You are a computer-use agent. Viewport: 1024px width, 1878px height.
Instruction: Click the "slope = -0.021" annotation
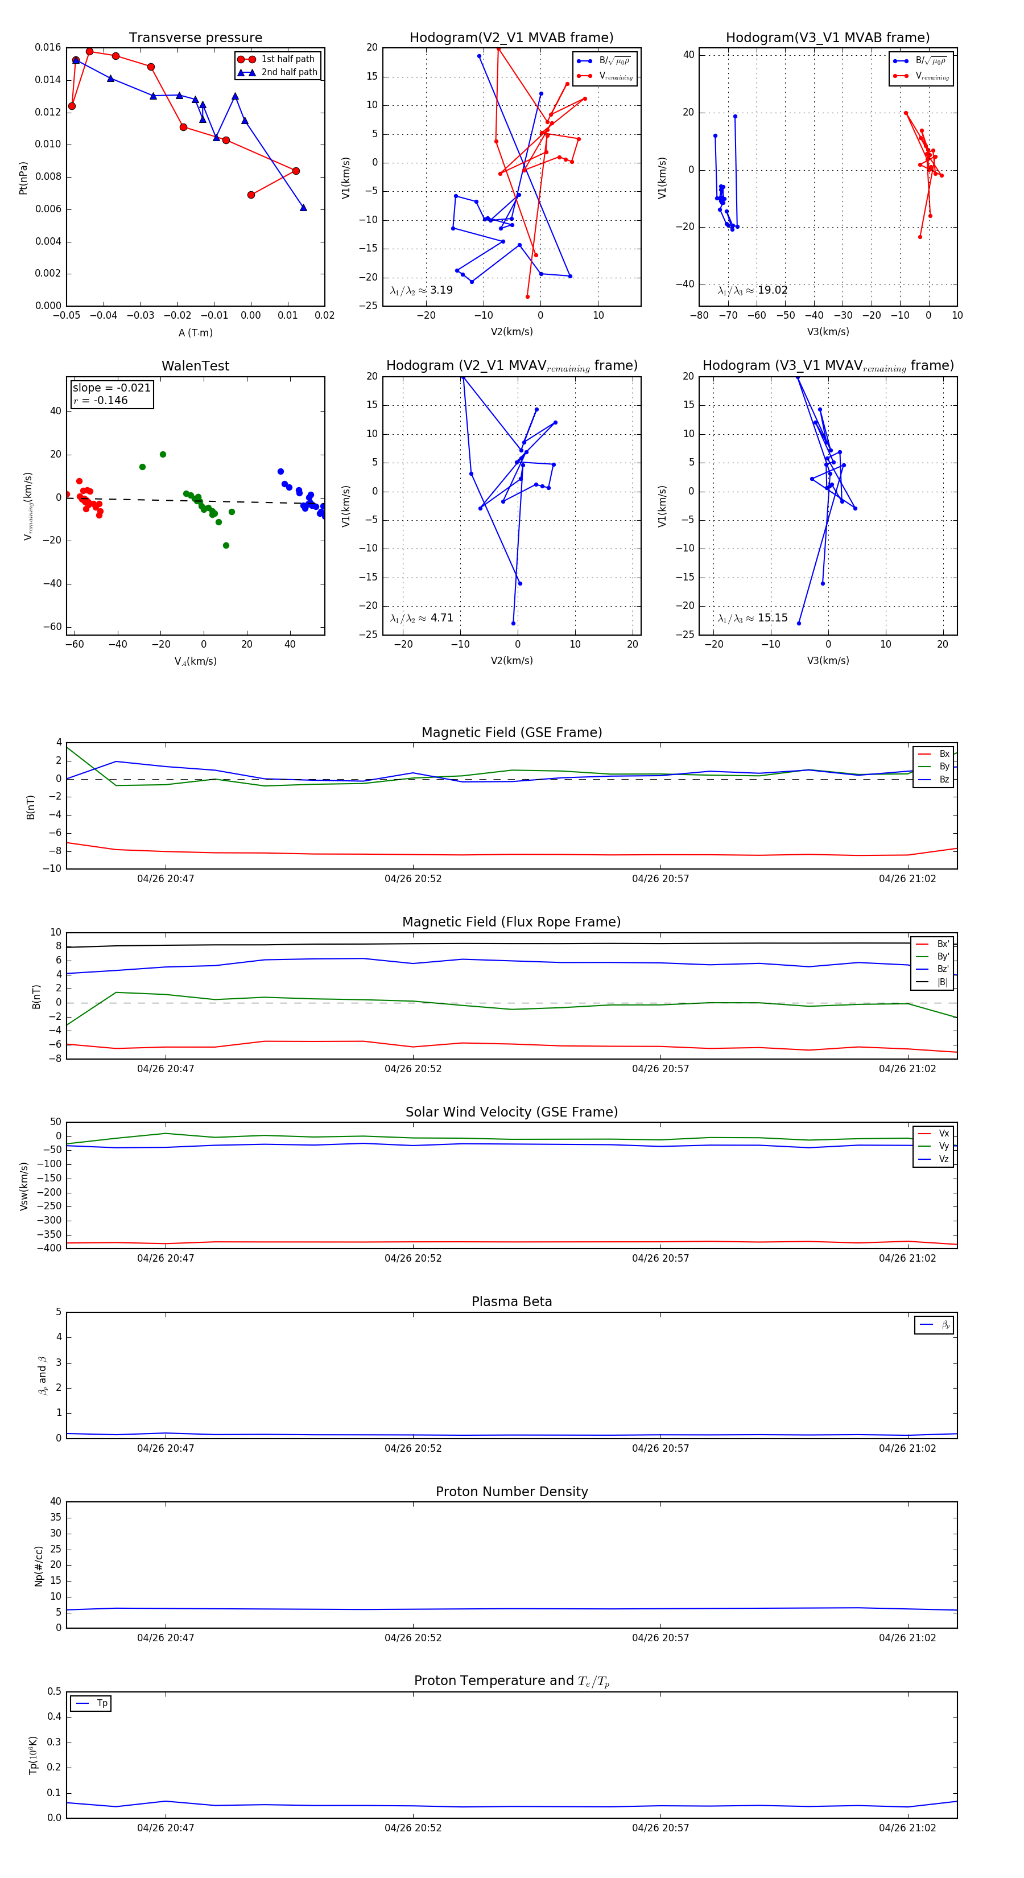click(x=112, y=388)
